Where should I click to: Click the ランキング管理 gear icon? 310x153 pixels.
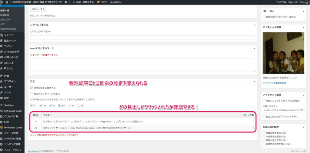(2, 144)
